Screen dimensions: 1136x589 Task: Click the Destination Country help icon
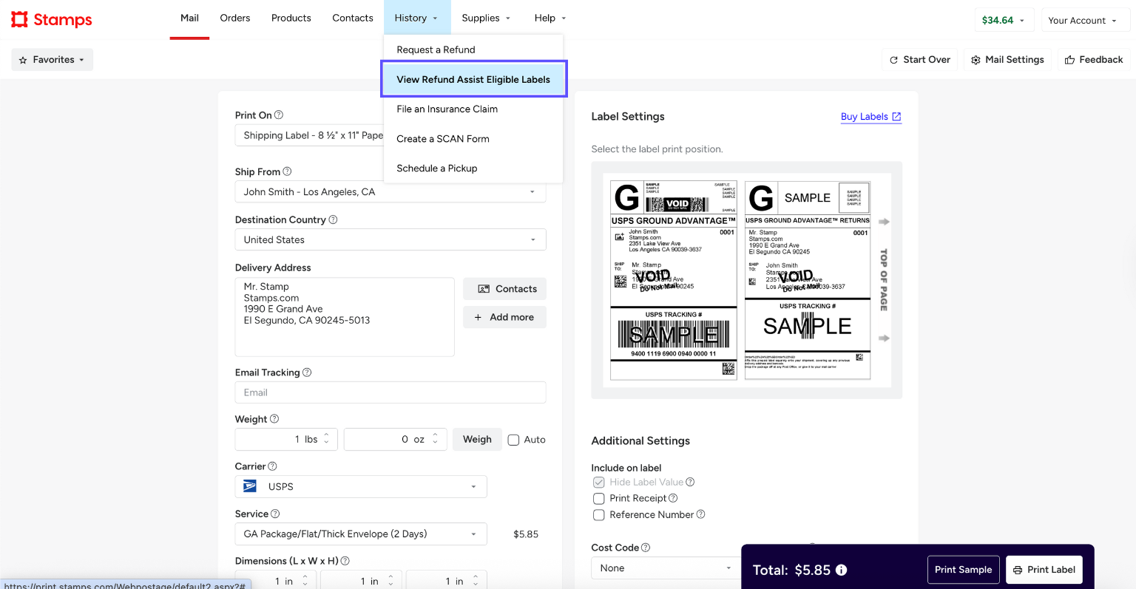pos(333,219)
